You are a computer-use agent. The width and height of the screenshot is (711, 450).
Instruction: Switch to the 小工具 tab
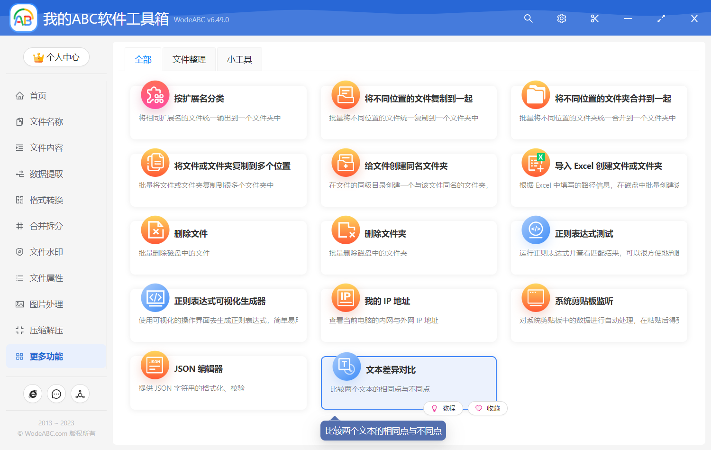pos(239,59)
